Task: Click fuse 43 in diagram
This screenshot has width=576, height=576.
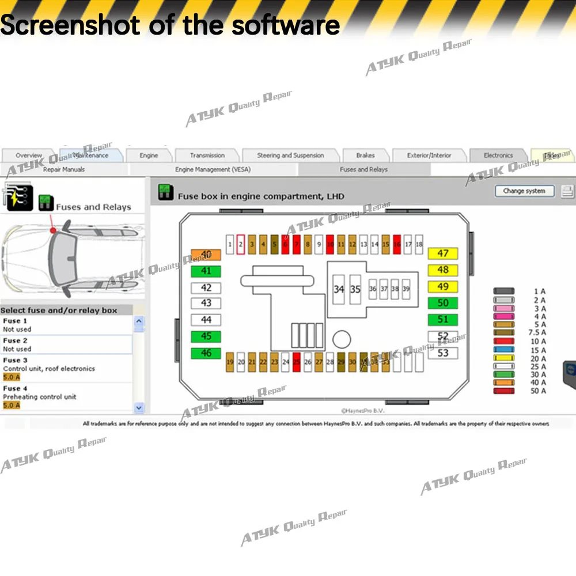Action: tap(206, 303)
